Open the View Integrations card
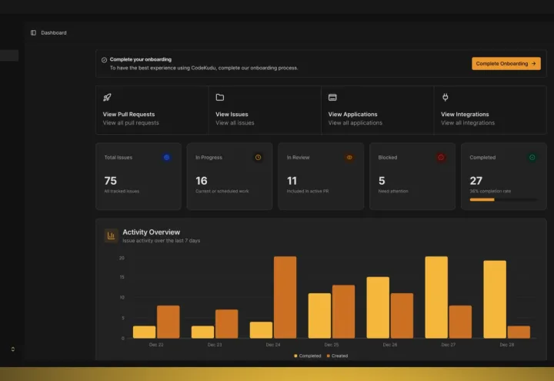The height and width of the screenshot is (381, 554). click(490, 110)
